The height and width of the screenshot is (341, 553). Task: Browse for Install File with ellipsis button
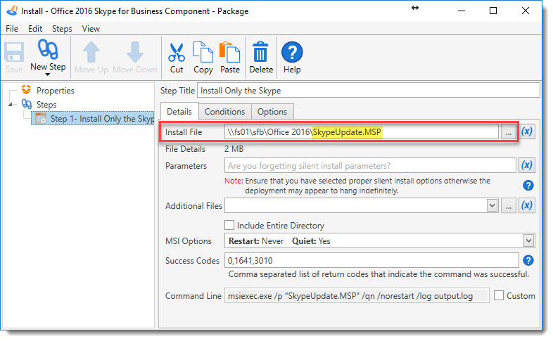pyautogui.click(x=508, y=132)
